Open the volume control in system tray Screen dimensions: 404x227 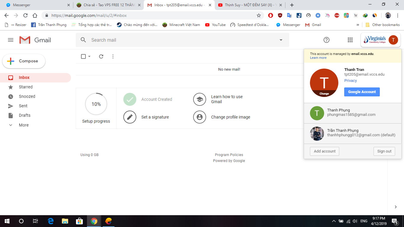point(355,221)
